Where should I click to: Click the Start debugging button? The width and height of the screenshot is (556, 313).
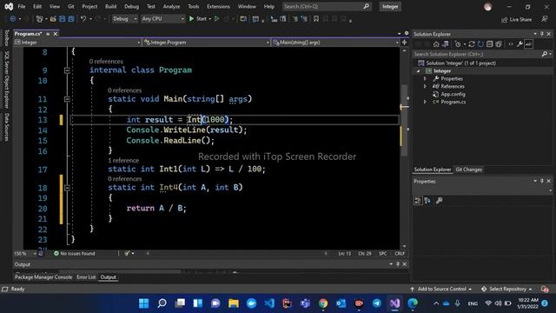pos(198,19)
